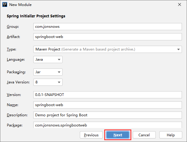This screenshot has width=187, height=142.
Task: Click the Java Version arrow icon
Action: pyautogui.click(x=59, y=82)
